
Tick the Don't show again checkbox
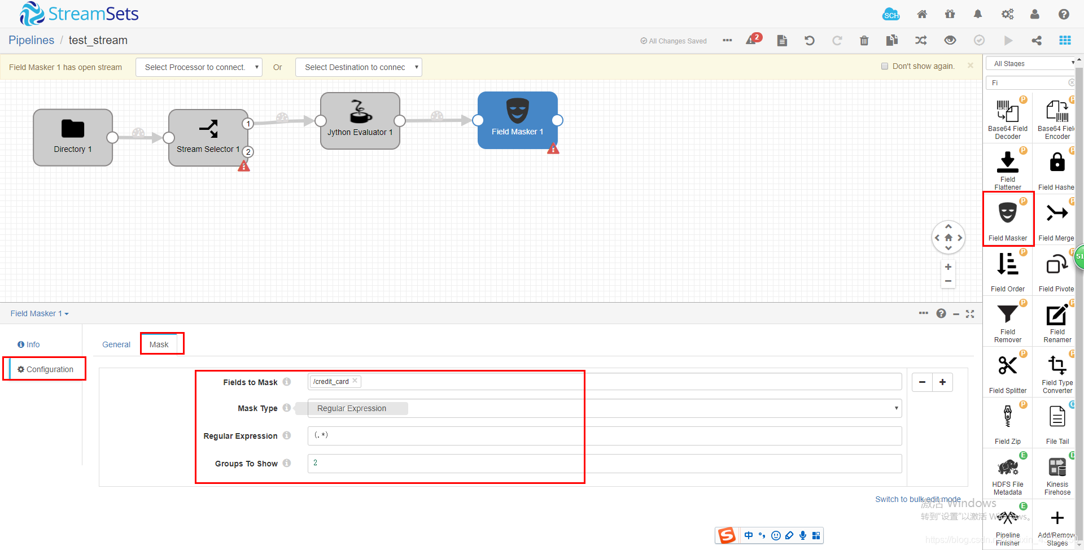click(x=885, y=66)
